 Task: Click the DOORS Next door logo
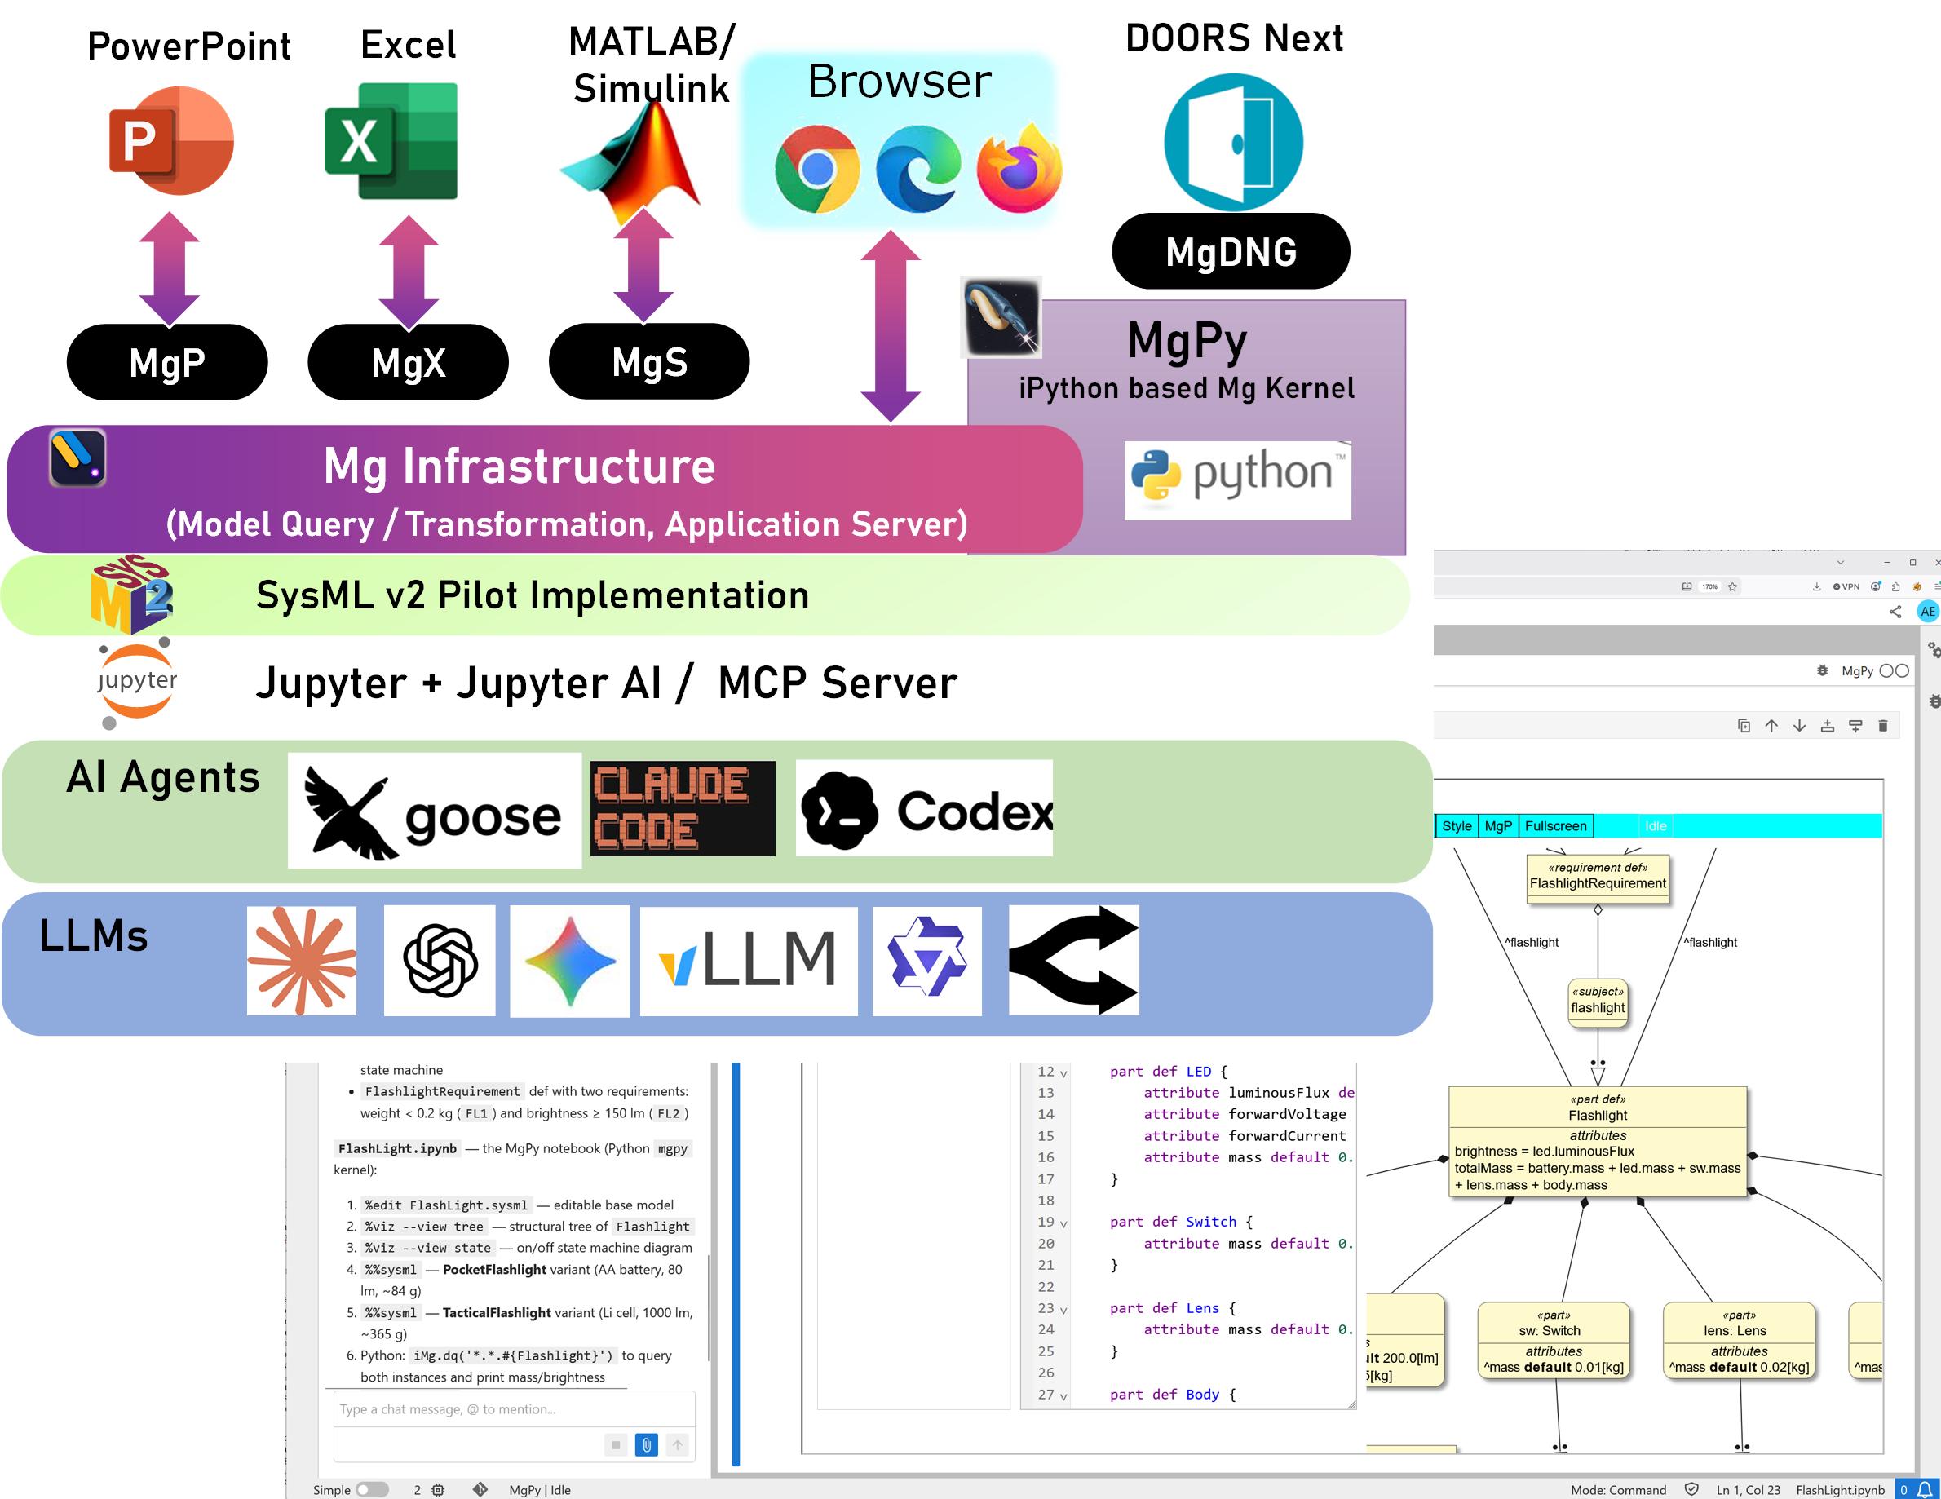1234,142
